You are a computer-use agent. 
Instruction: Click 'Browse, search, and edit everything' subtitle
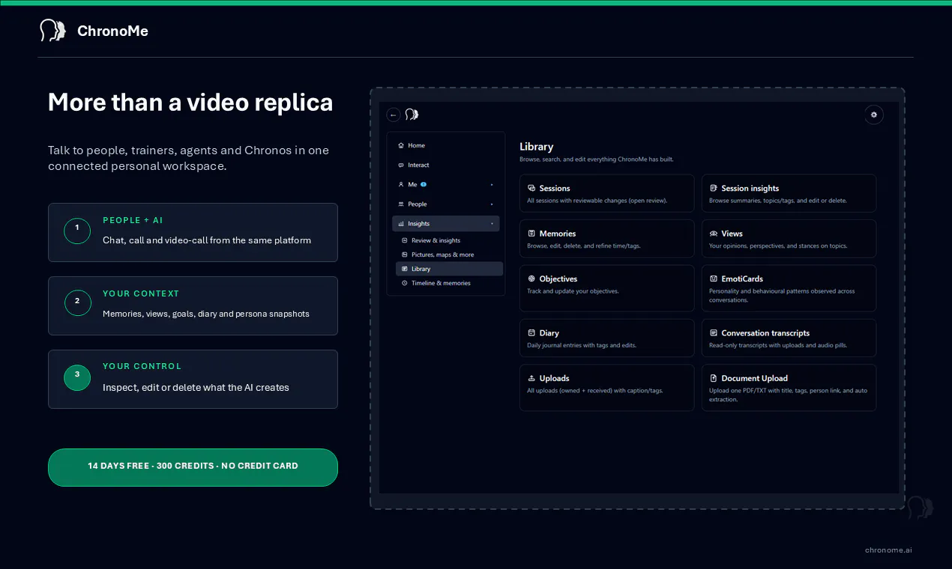click(596, 159)
